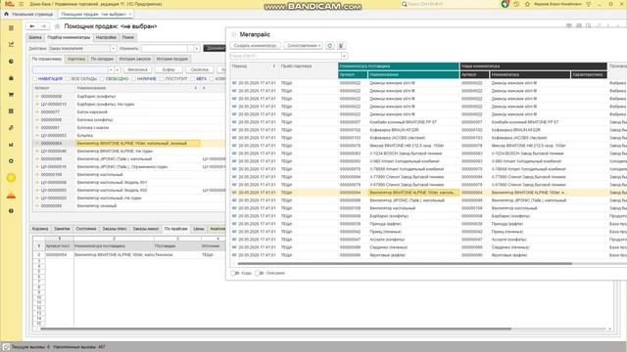This screenshot has height=352, width=627.
Task: Open the История закупок tab
Action: tap(135, 59)
